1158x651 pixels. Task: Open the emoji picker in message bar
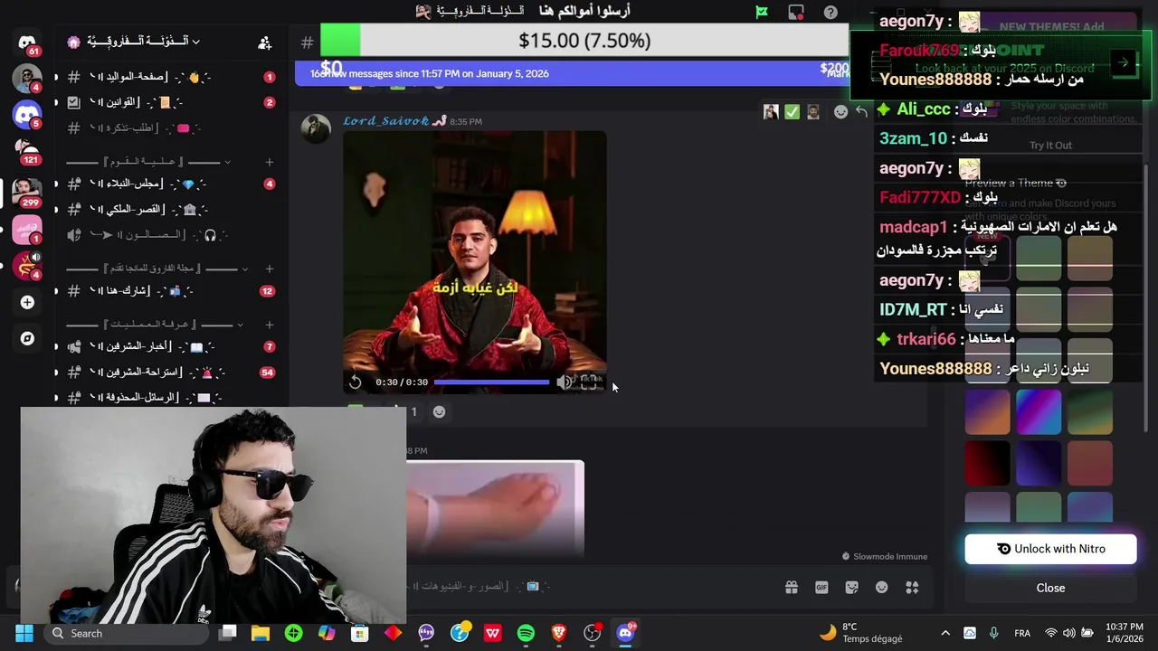882,588
